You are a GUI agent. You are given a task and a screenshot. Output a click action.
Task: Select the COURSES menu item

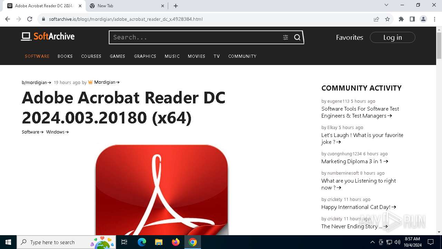coord(91,56)
